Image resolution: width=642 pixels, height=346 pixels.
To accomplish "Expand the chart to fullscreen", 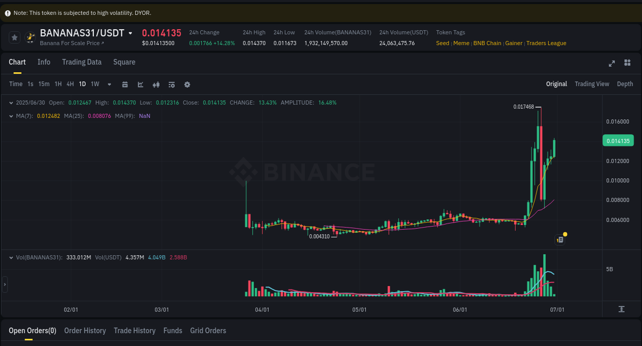I will click(x=612, y=63).
